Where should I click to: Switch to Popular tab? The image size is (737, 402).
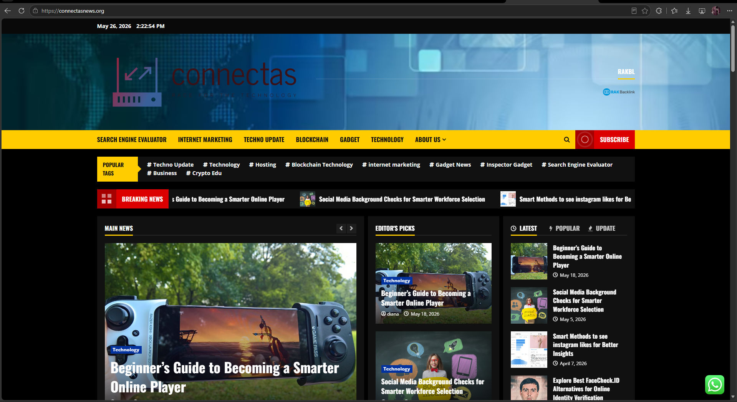click(x=564, y=228)
